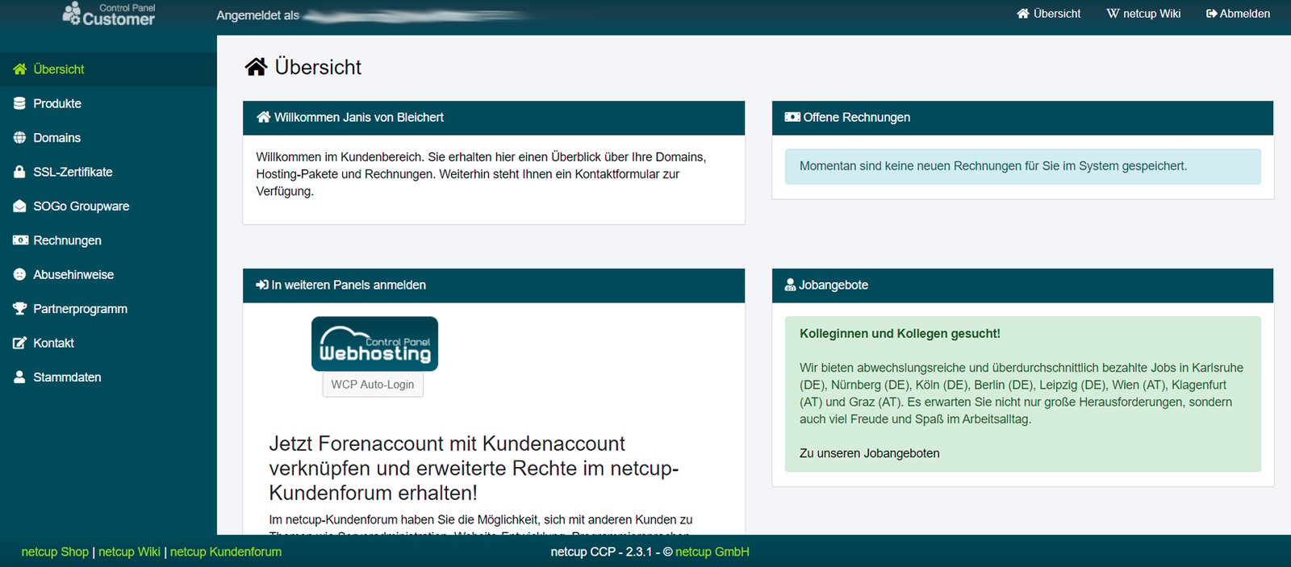This screenshot has height=567, width=1291.
Task: Click the money icon in Offene Rechnungen header
Action: tap(792, 118)
